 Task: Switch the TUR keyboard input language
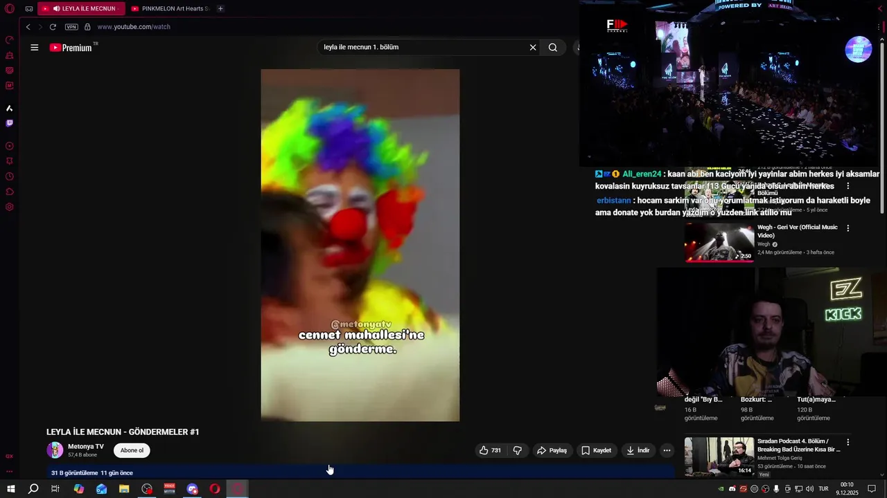pos(824,489)
